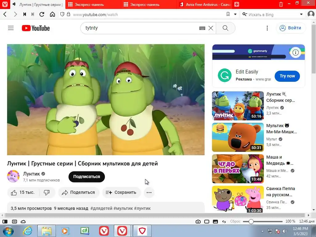
Task: Open page actions code icon
Action: [224, 222]
